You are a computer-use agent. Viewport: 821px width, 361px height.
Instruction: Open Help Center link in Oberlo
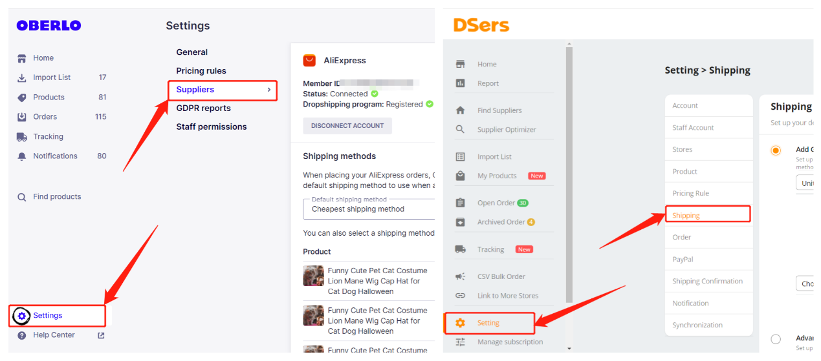point(54,335)
